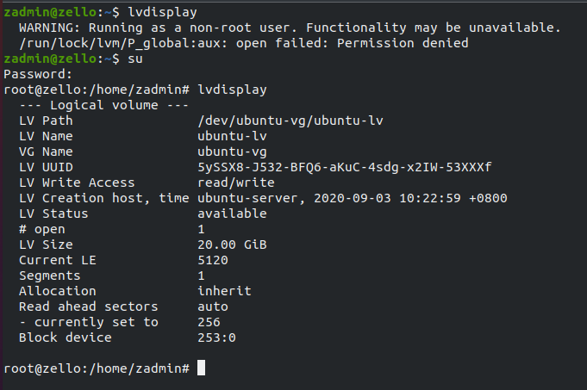Click the Current LE value "5120"
This screenshot has height=390, width=587.
click(x=212, y=260)
